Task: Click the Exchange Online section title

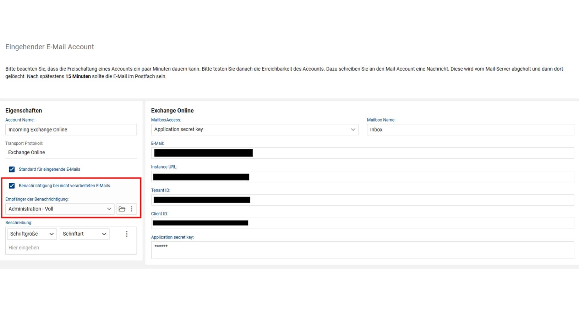Action: click(x=172, y=111)
